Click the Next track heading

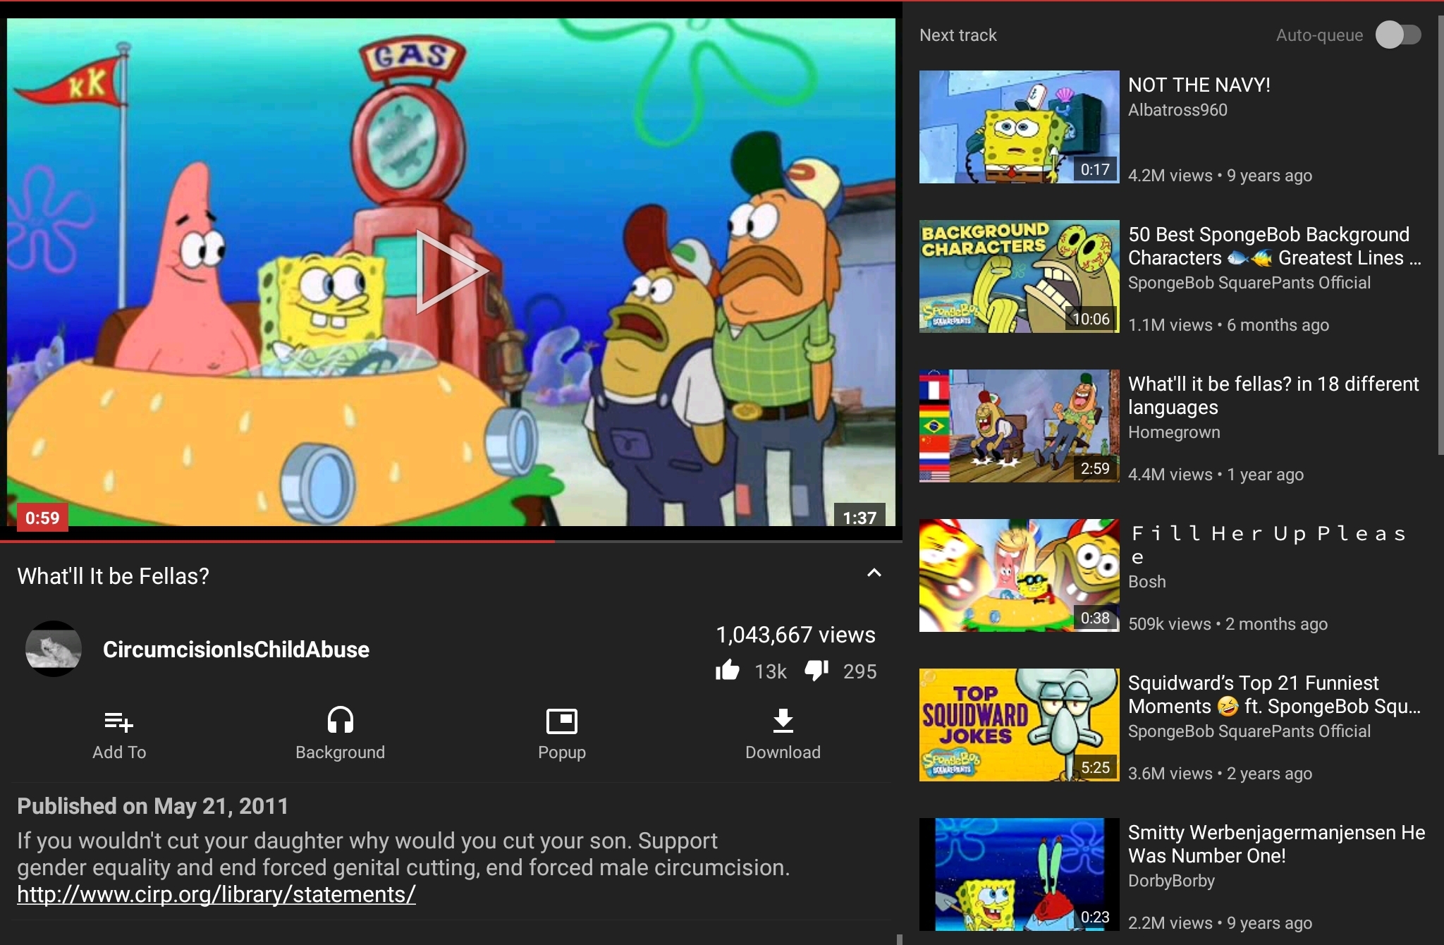pos(958,35)
